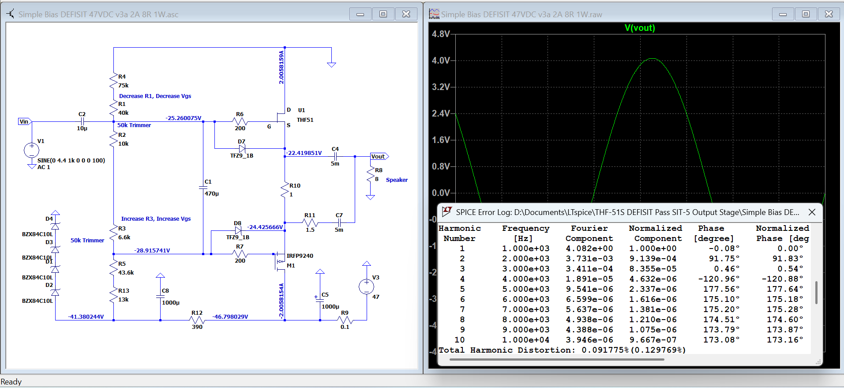Click the Vin net label
The image size is (844, 388).
click(x=24, y=121)
